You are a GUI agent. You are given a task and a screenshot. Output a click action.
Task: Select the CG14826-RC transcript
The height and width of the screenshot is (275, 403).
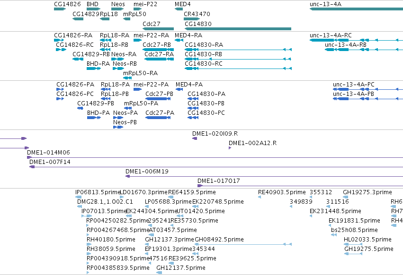click(x=61, y=50)
